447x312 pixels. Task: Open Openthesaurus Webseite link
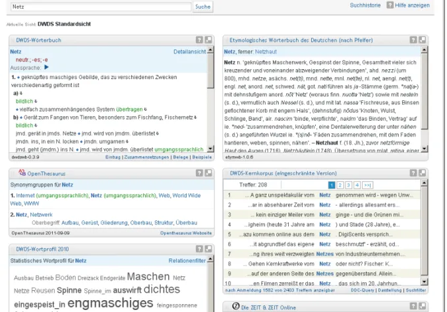186,233
